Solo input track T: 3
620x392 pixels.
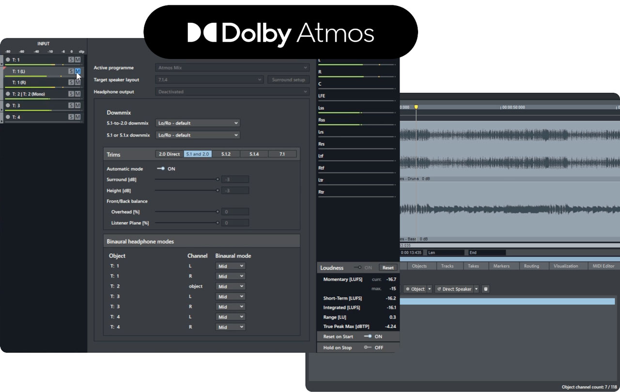[x=71, y=106]
